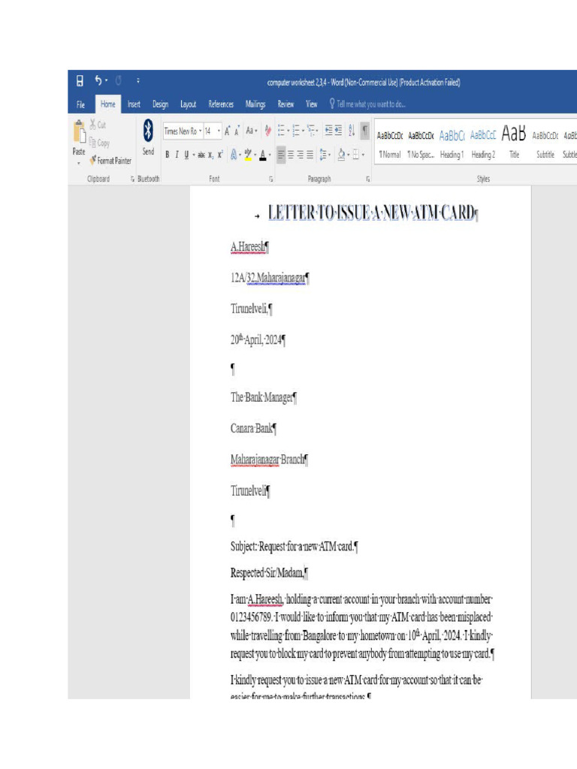The height and width of the screenshot is (769, 577).
Task: Decrease font size with Shrink Font
Action: [237, 131]
